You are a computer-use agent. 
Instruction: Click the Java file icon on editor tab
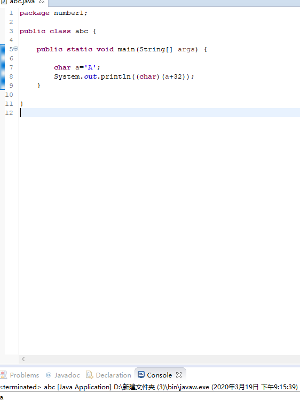3,2
